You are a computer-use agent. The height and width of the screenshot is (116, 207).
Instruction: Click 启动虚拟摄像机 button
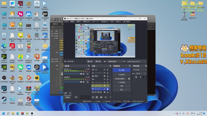coord(120,79)
